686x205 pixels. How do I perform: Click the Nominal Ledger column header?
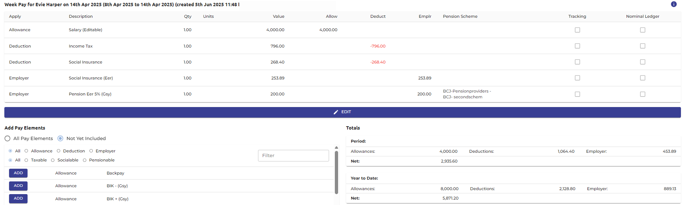point(643,16)
